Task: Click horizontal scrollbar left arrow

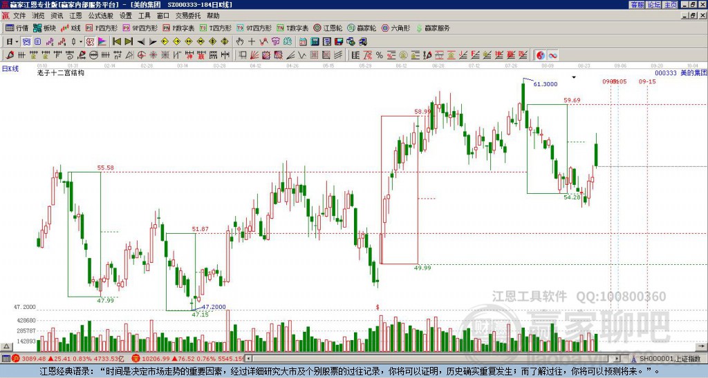Action: coord(248,359)
